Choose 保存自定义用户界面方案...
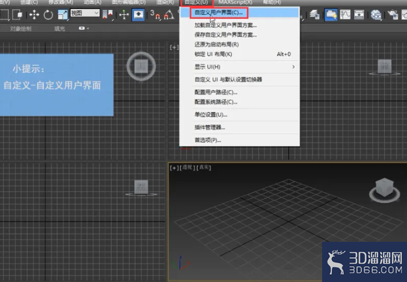Screen dimensions: 407x282 (239, 35)
